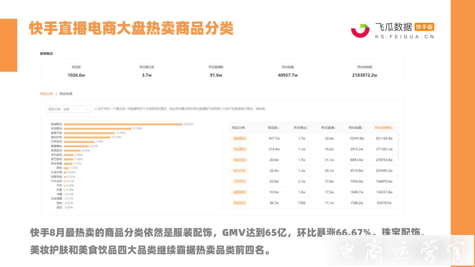Open 鞋帽箱包 category tag in table
The width and height of the screenshot is (475, 267).
click(240, 192)
